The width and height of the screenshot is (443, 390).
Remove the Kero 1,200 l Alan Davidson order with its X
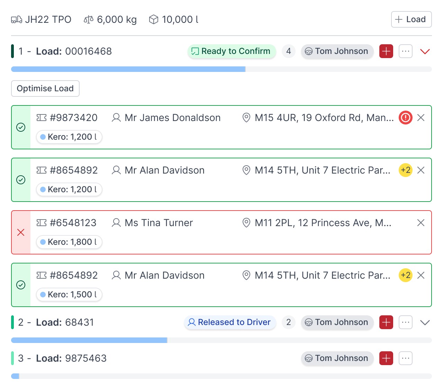point(421,170)
